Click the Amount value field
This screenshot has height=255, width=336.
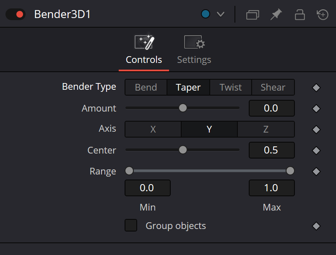click(271, 108)
